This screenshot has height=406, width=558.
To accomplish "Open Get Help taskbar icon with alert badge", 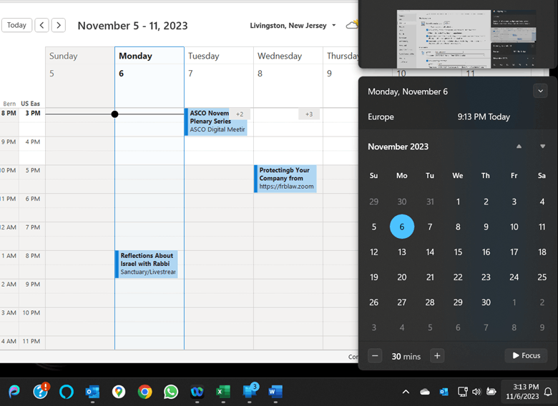I will point(41,392).
